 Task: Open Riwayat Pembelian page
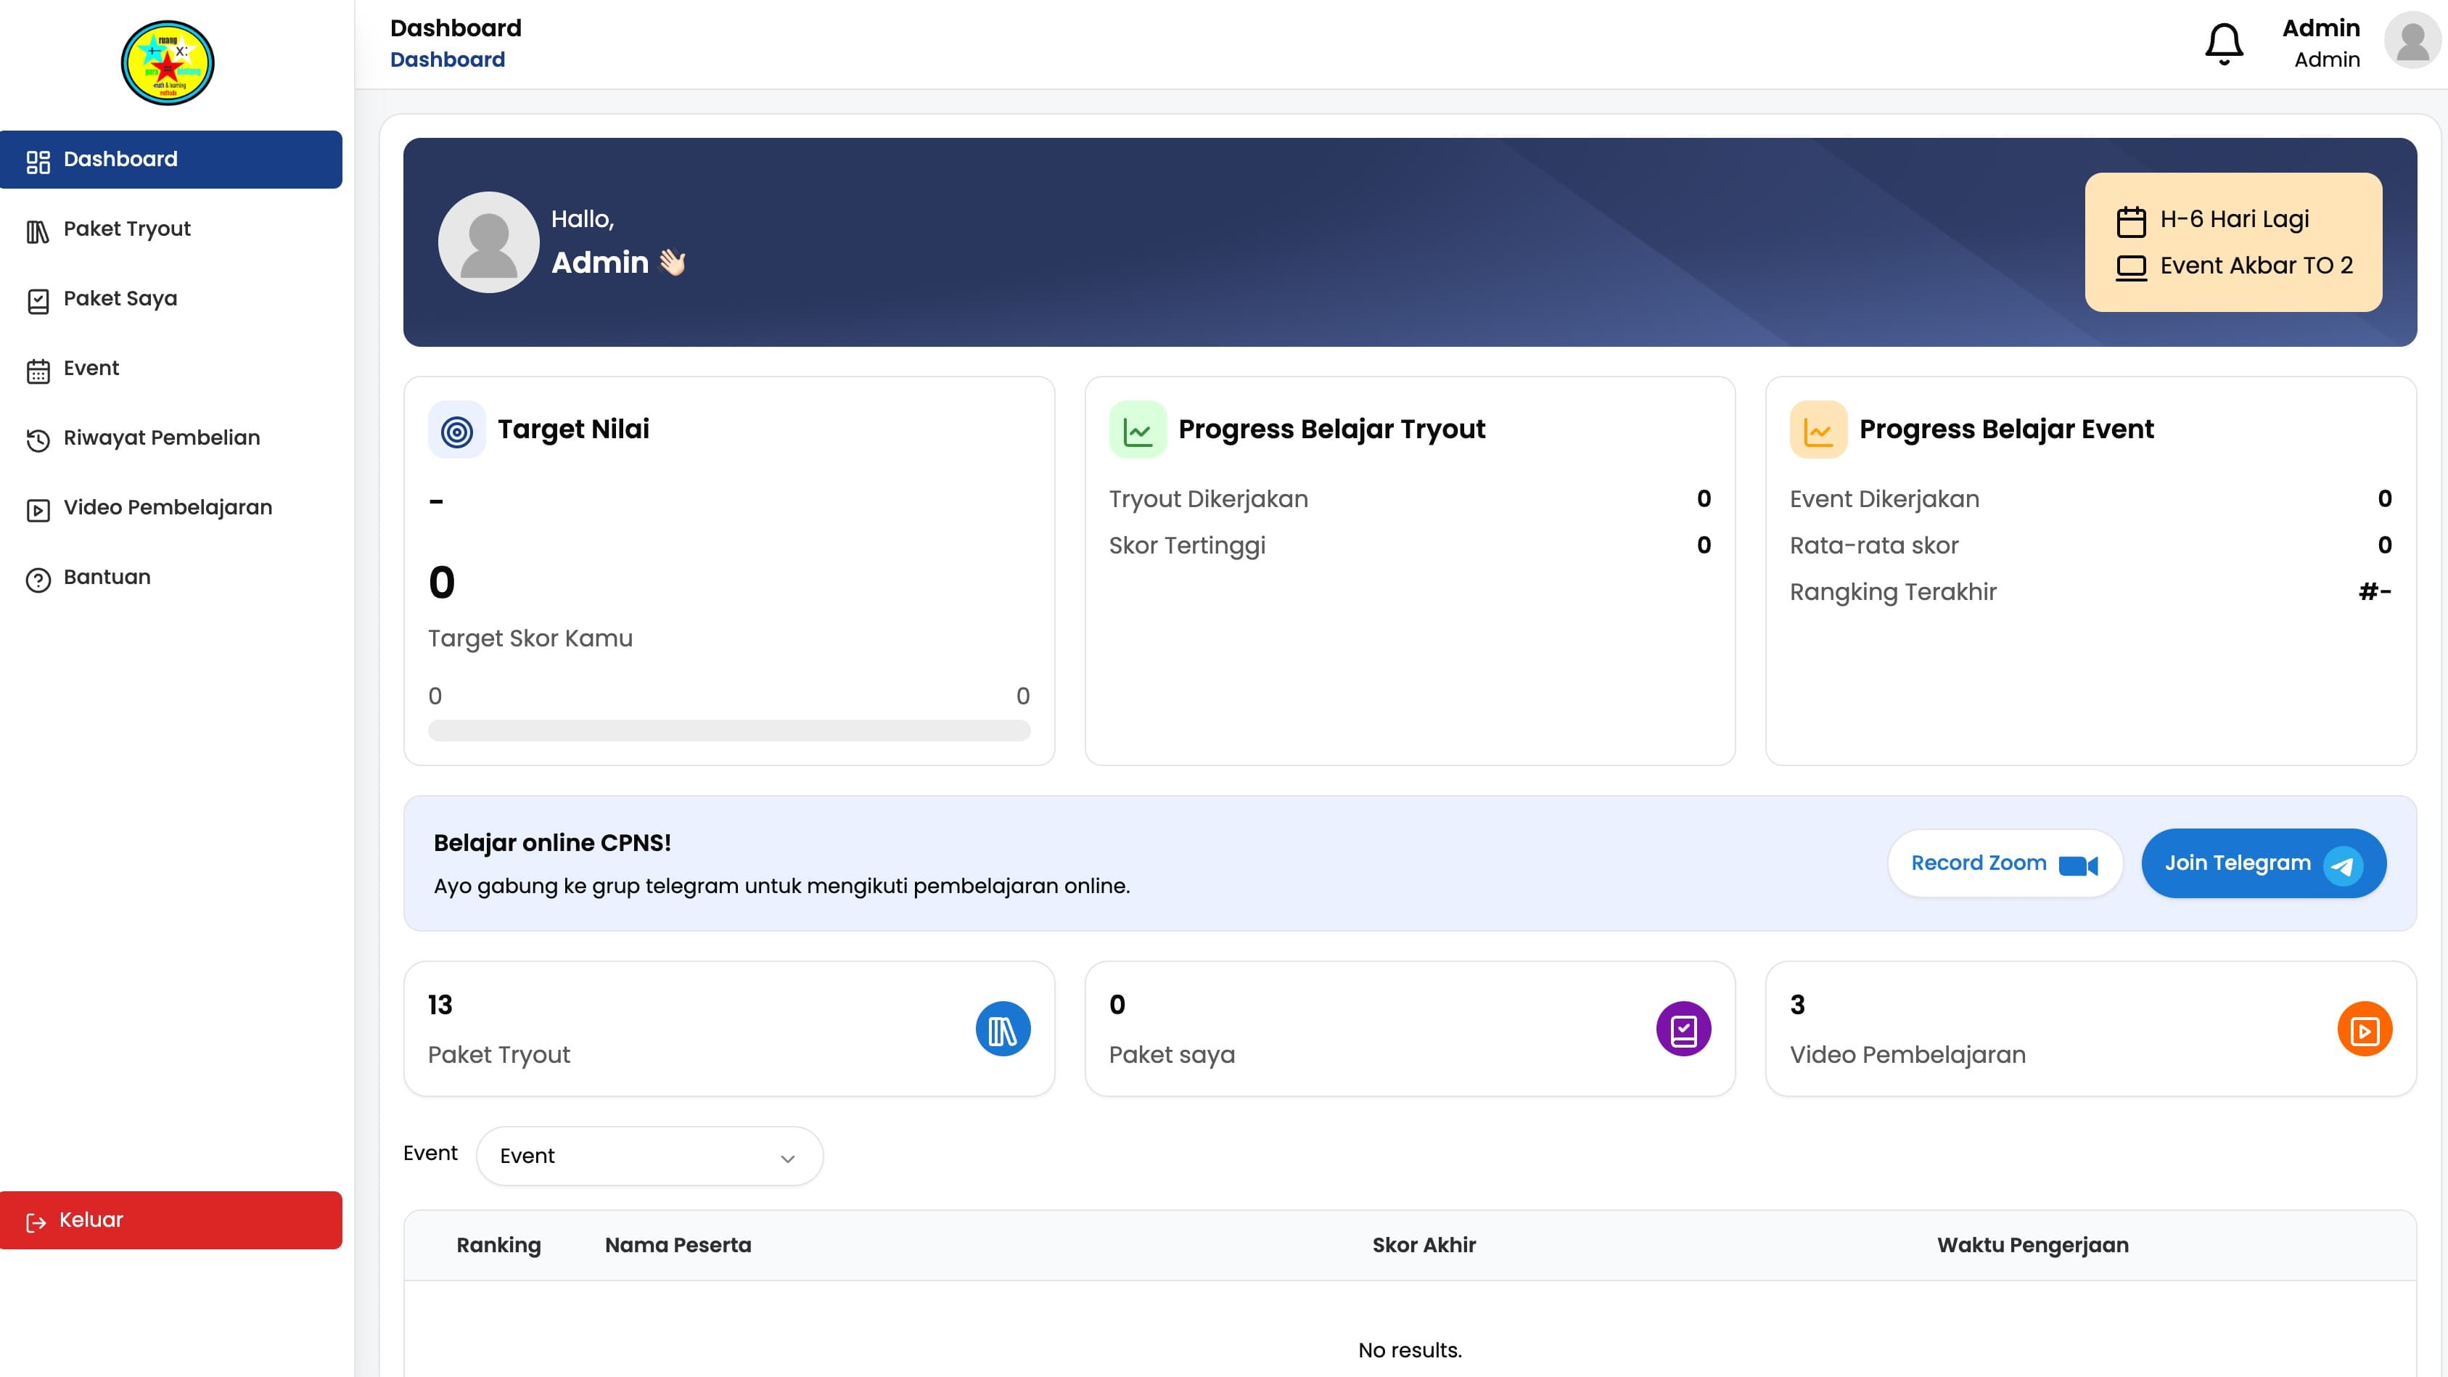point(171,438)
